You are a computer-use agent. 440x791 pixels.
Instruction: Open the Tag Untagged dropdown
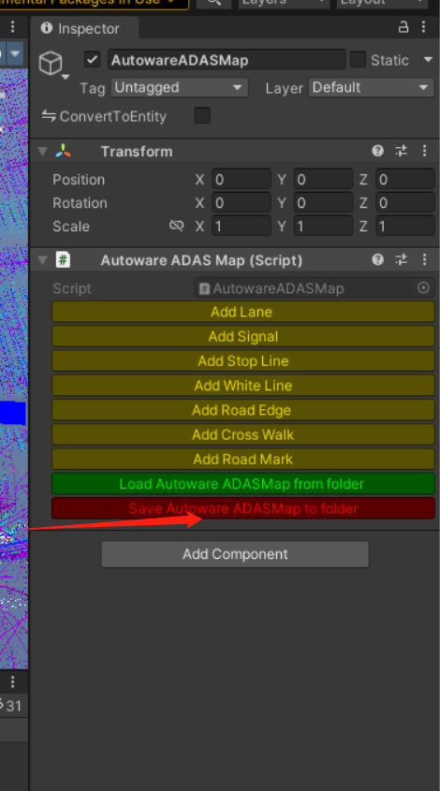[x=179, y=88]
